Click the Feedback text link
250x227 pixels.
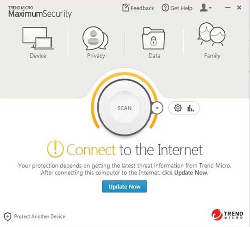[x=142, y=8]
